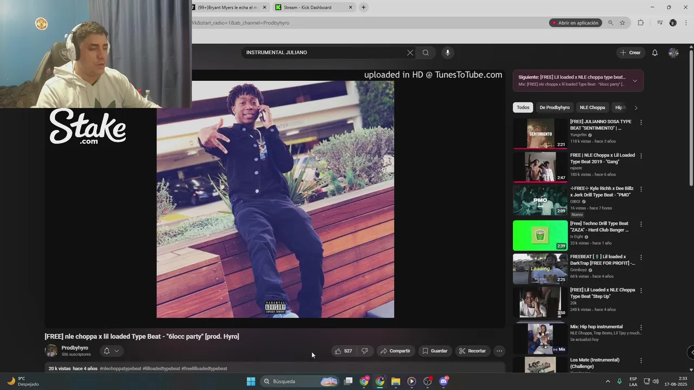Open the Mix: Hip hop instrumental playlist title
Image resolution: width=694 pixels, height=390 pixels.
[x=596, y=327]
